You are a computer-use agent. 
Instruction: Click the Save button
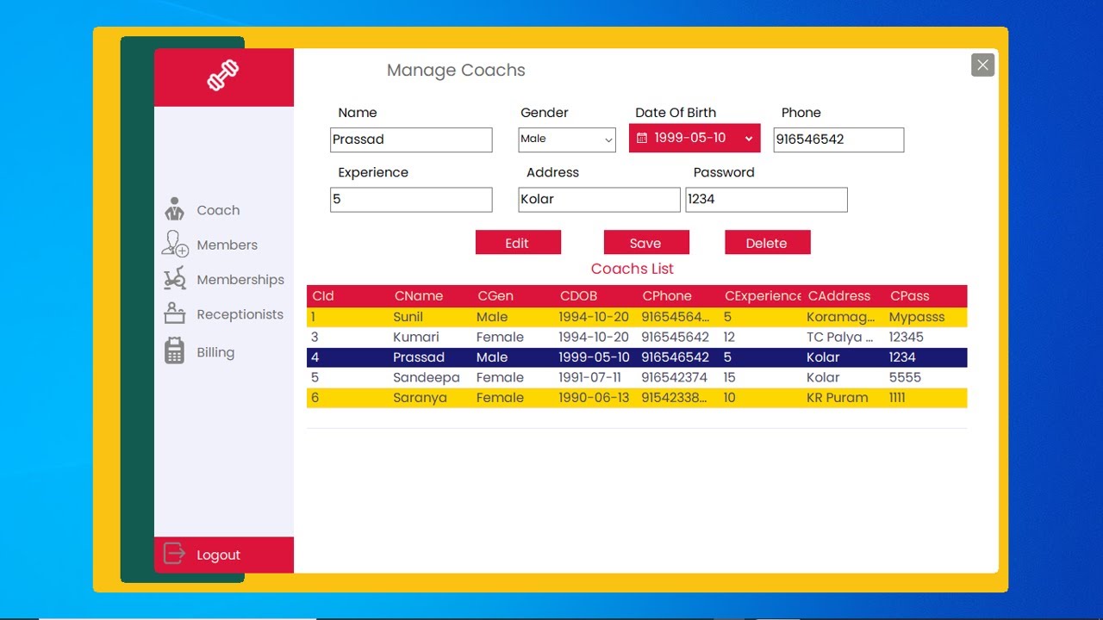[646, 243]
